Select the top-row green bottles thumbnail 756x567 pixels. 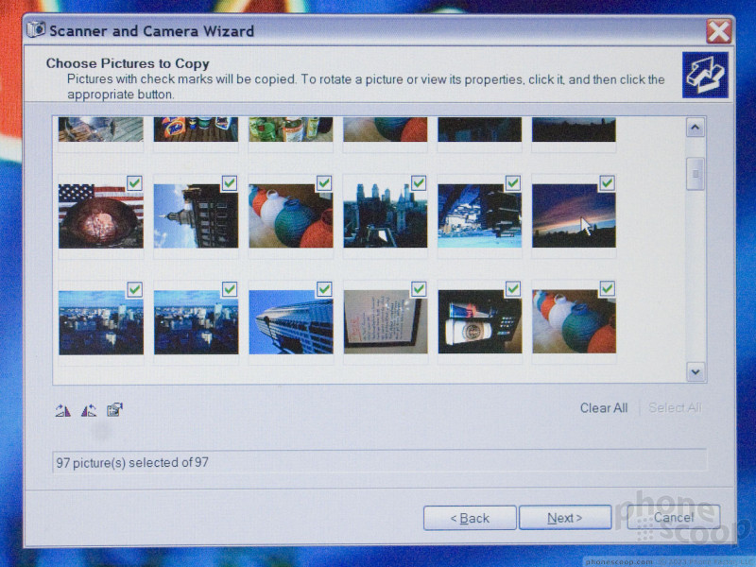(x=291, y=129)
